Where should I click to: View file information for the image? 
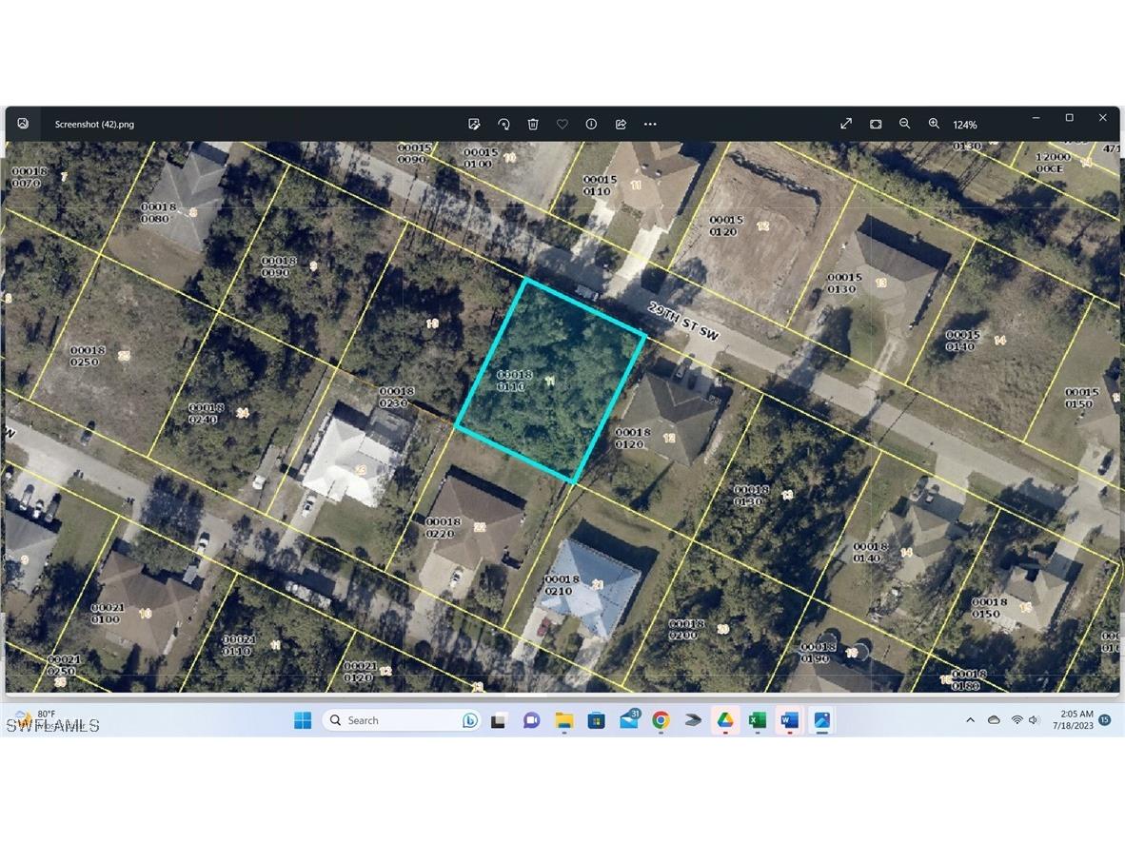(591, 124)
